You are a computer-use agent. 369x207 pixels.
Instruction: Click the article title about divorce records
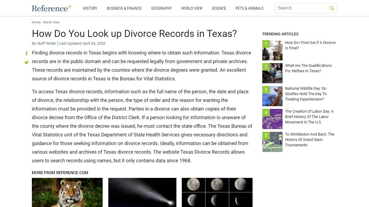pyautogui.click(x=134, y=34)
